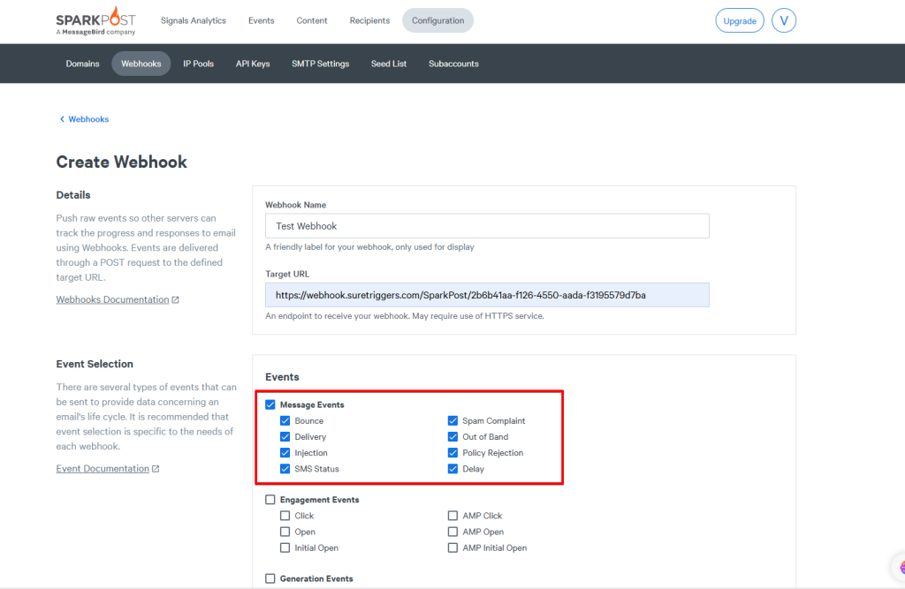This screenshot has height=589, width=905.
Task: Switch to the SMTP Settings tab
Action: click(320, 64)
